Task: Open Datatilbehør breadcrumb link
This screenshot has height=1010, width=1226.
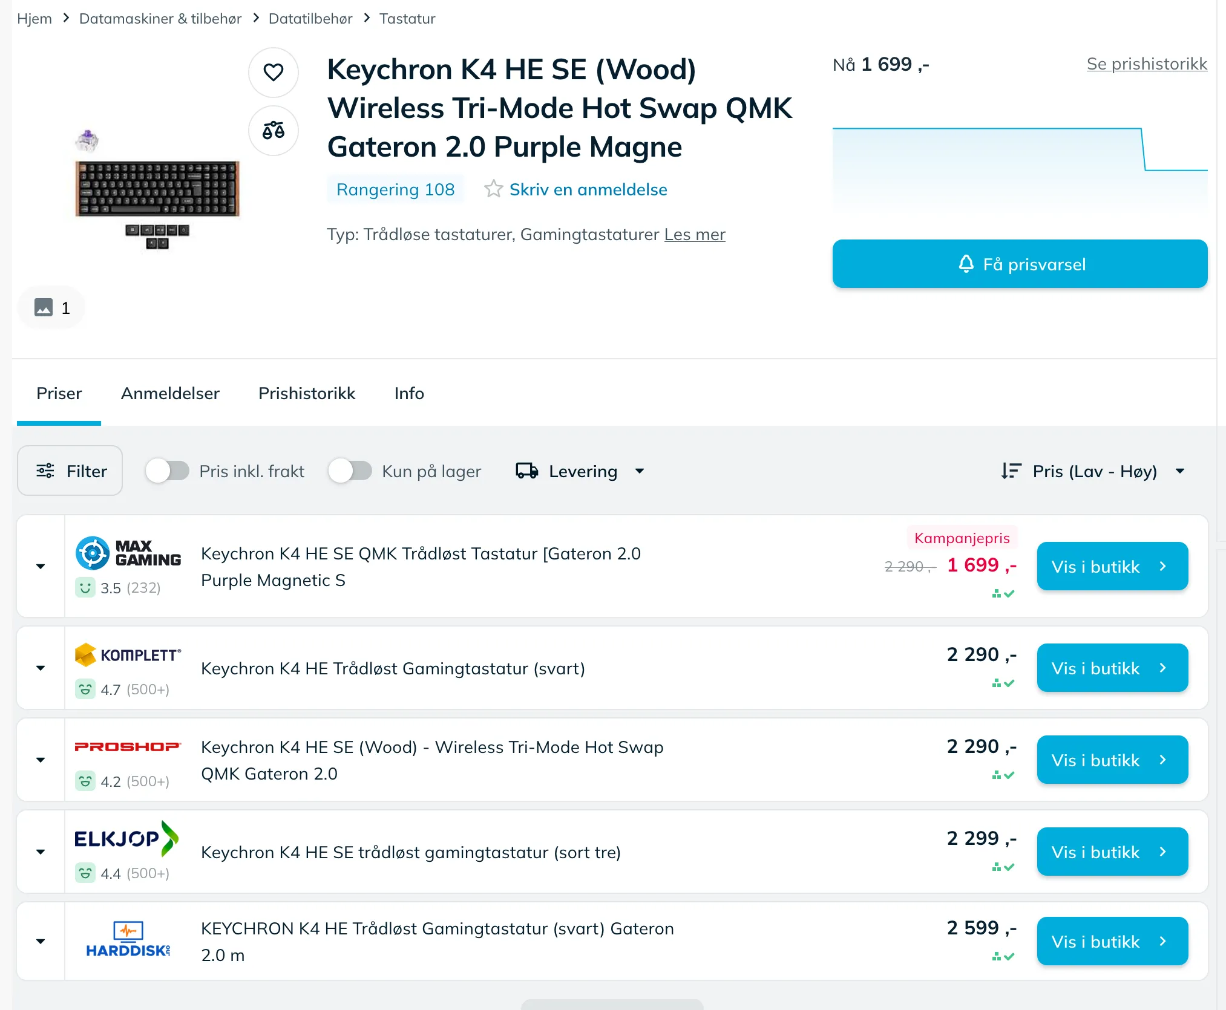Action: (310, 19)
